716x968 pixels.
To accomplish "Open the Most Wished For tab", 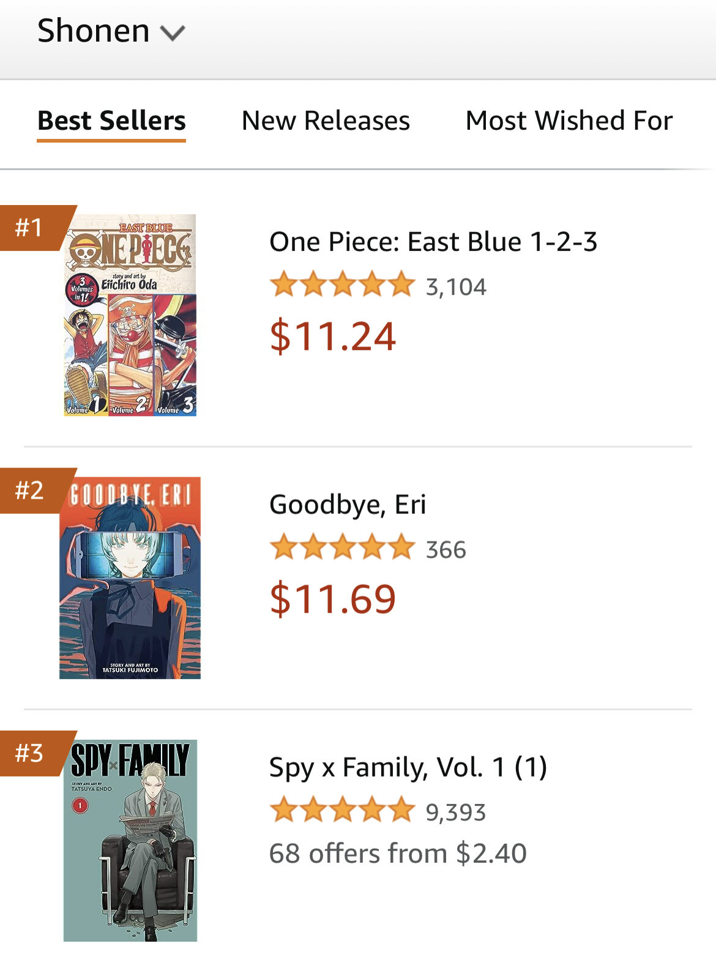I will click(x=569, y=121).
